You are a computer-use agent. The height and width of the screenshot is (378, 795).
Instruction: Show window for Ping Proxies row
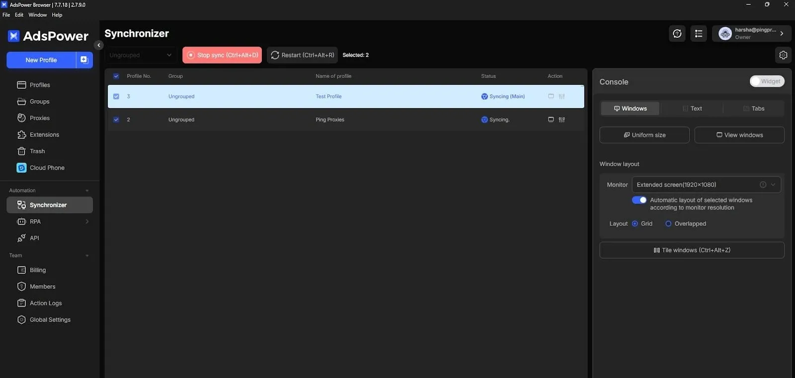coord(551,120)
